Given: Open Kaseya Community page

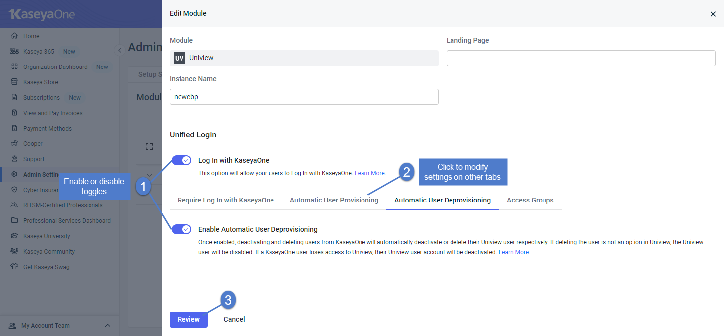Looking at the screenshot, I should click(49, 251).
